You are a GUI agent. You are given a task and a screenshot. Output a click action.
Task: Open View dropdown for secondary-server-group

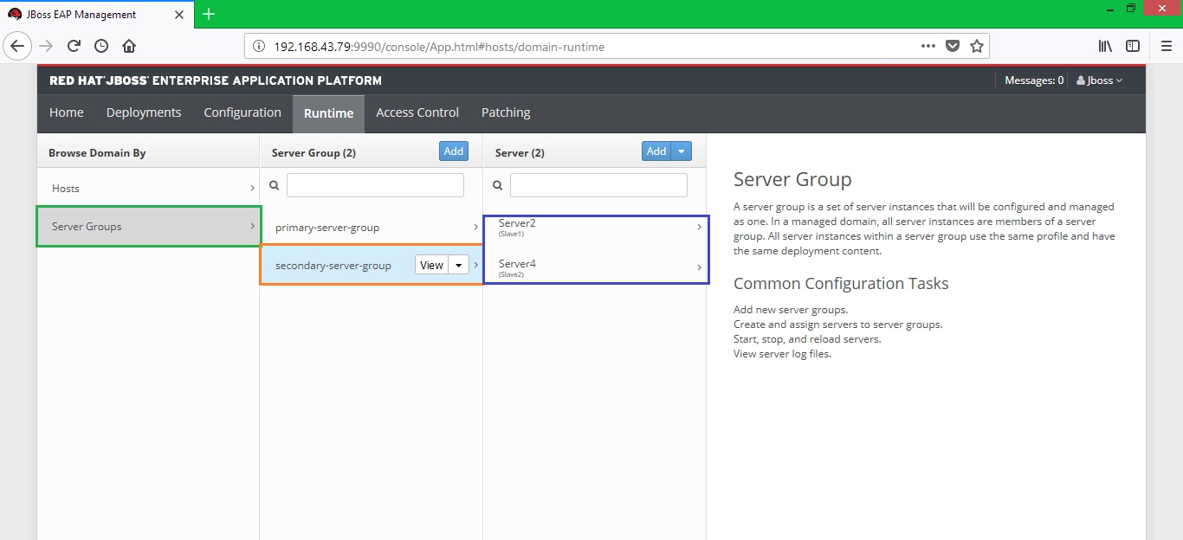click(x=458, y=265)
